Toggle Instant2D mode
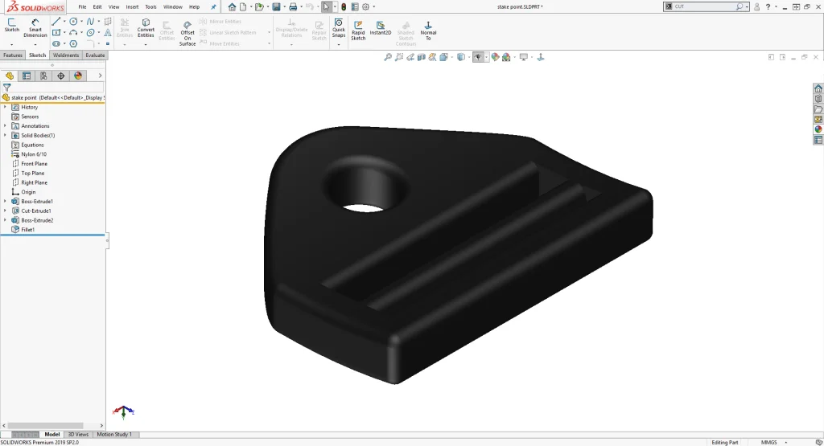 pos(381,29)
